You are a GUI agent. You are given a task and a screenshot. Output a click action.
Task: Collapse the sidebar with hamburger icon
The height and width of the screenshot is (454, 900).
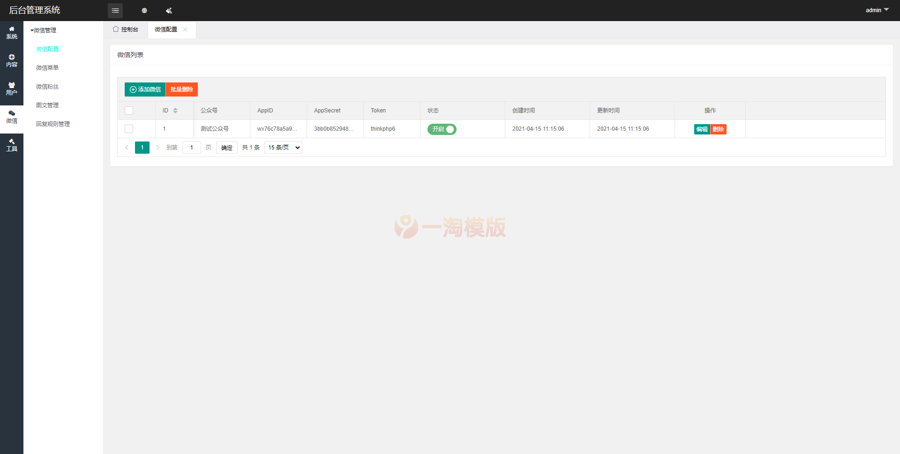point(115,10)
